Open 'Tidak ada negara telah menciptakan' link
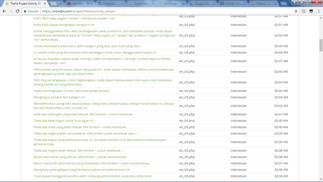The image size is (323, 182). pos(85,133)
